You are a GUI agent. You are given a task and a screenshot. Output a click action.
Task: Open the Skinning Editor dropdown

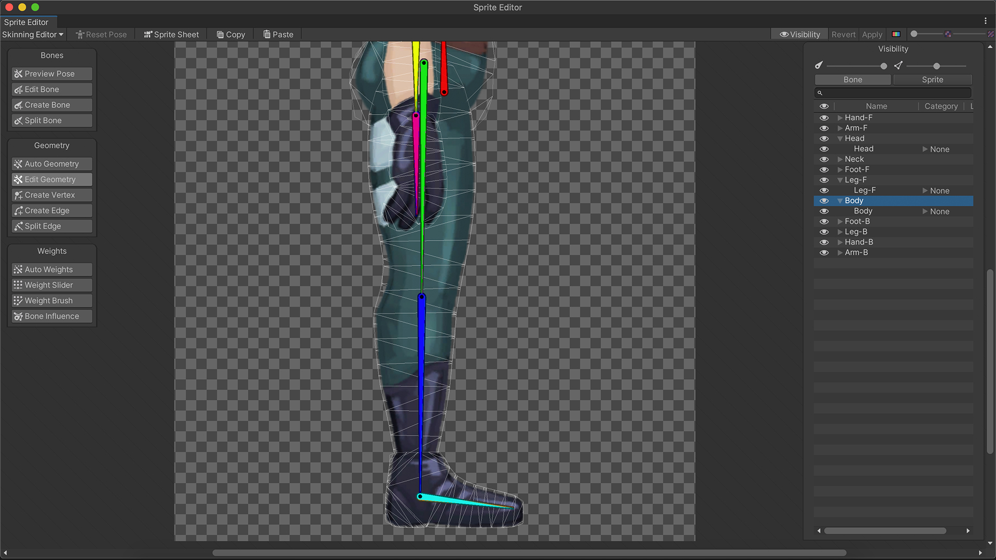[x=32, y=34]
